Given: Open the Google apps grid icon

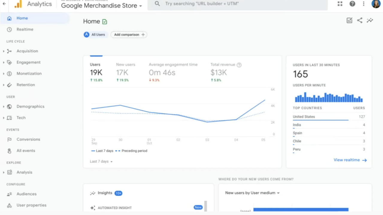Looking at the screenshot, I should (340, 4).
